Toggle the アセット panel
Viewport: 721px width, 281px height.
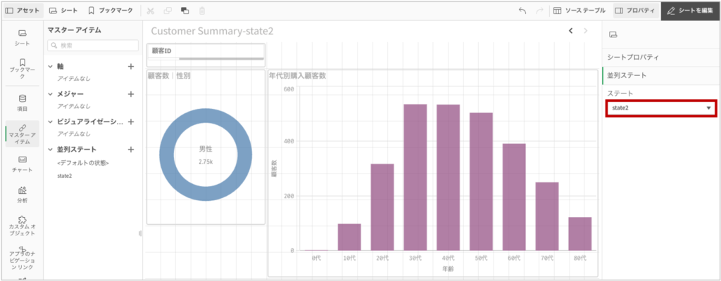tap(23, 11)
